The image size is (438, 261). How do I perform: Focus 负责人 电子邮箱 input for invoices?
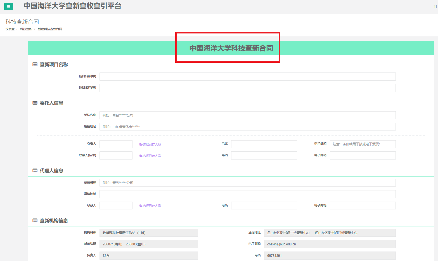[x=363, y=144]
